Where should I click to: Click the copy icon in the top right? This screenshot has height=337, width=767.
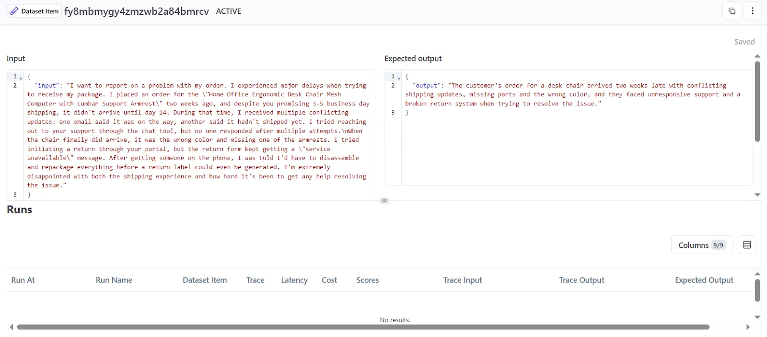tap(732, 11)
